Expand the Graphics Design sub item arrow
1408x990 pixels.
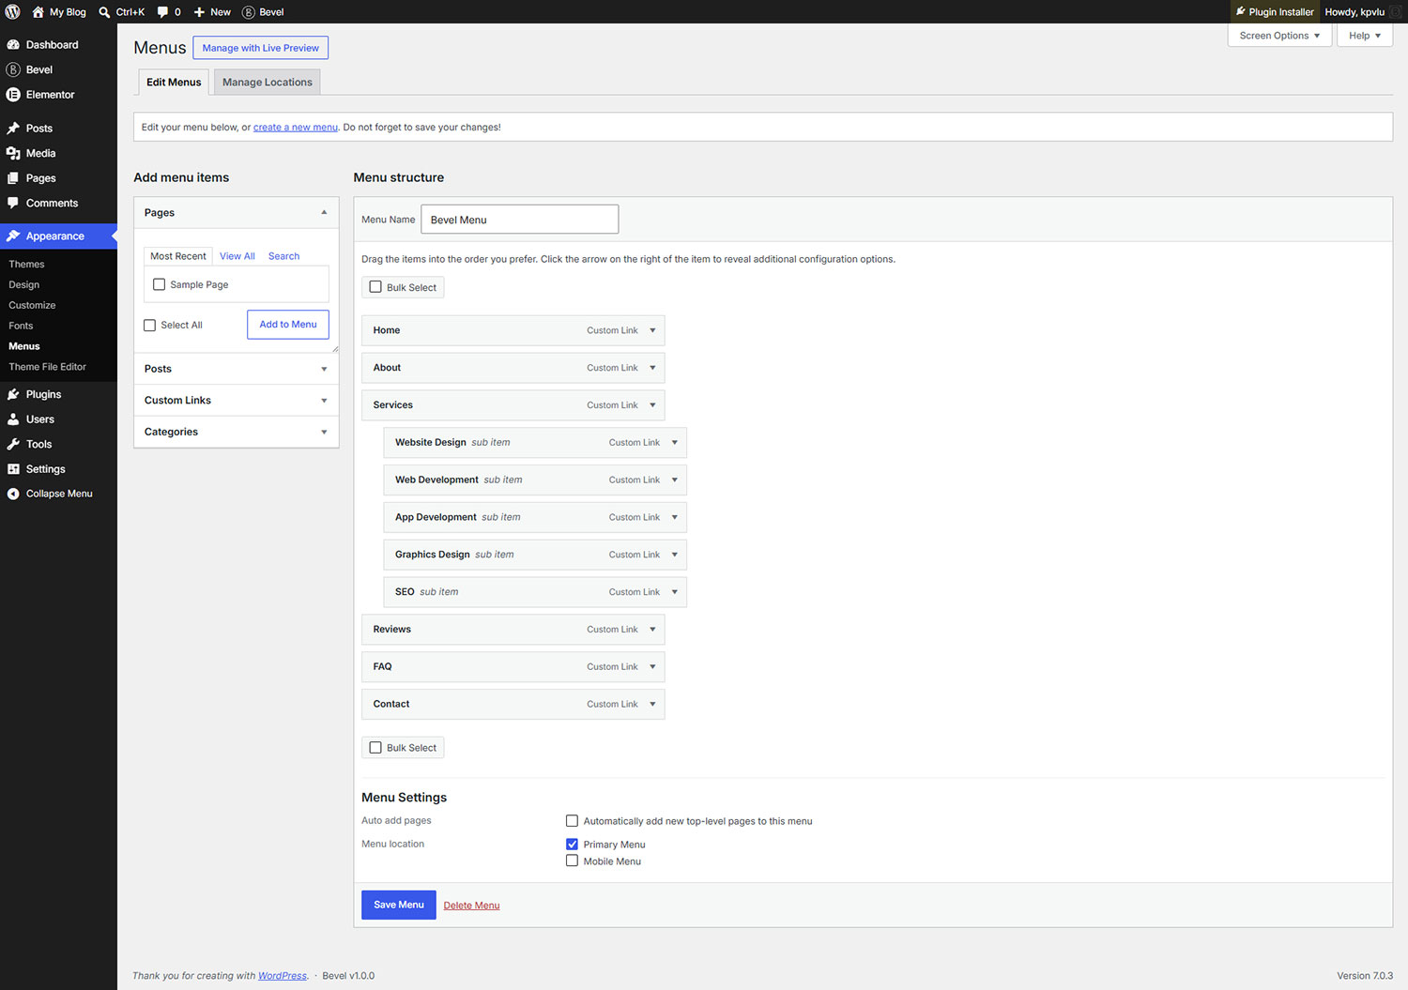(x=674, y=555)
